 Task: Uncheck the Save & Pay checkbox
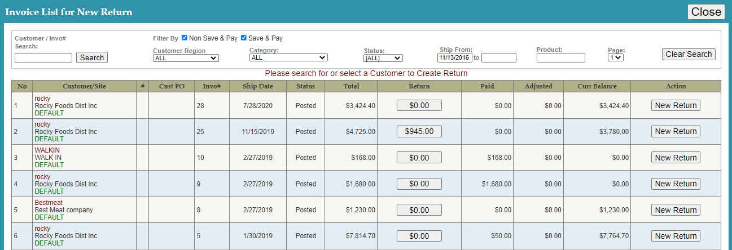click(244, 38)
